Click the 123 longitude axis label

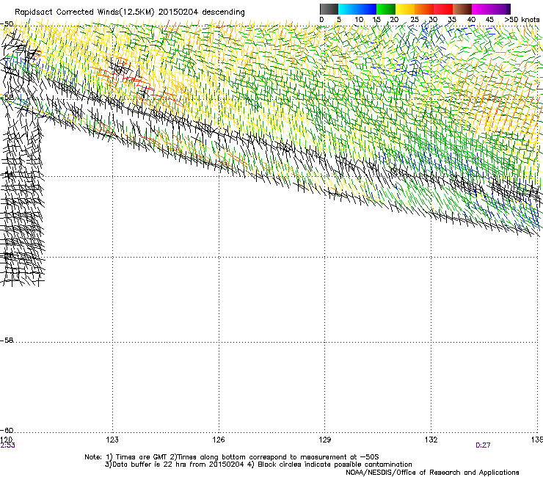112,440
